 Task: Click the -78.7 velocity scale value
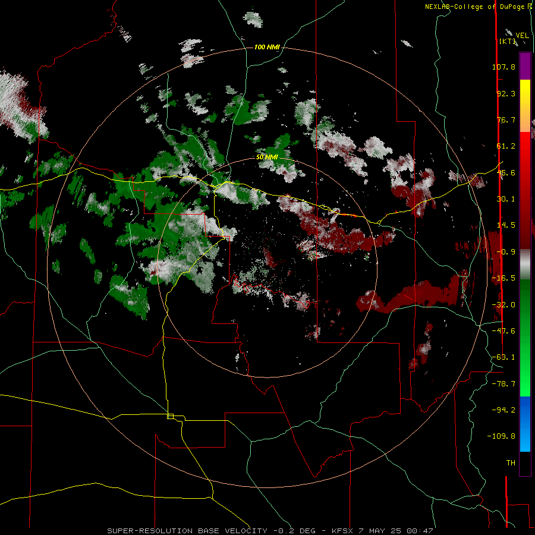[x=503, y=384]
